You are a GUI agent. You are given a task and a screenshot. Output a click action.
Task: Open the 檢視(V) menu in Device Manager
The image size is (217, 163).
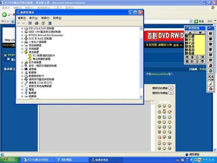(x=45, y=18)
